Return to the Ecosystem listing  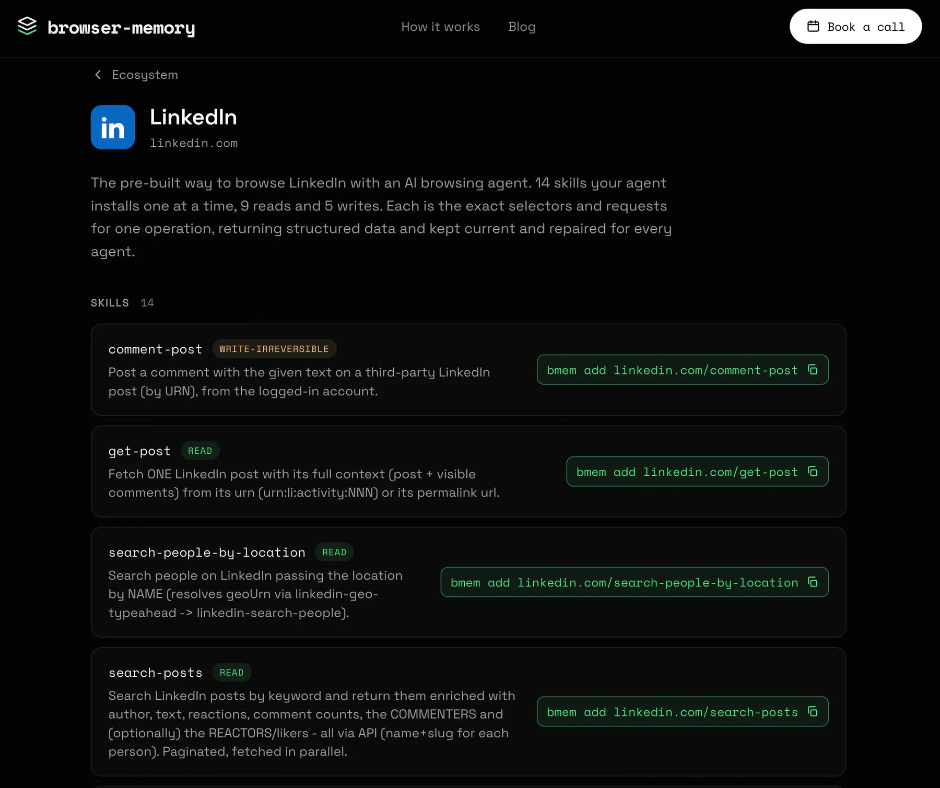coord(145,75)
